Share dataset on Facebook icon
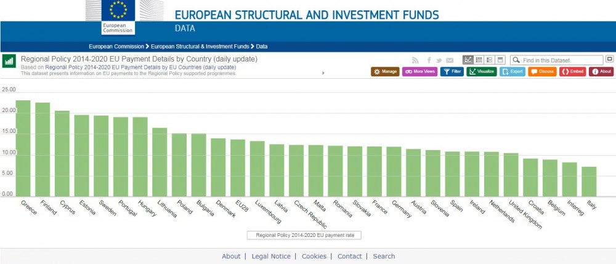The image size is (616, 264). coord(428,60)
